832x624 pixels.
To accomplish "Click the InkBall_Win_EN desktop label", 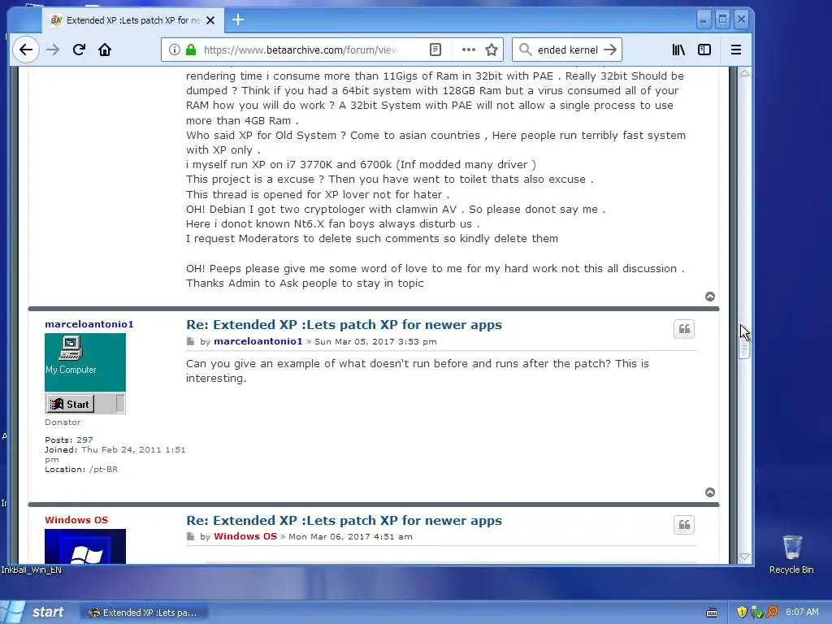I will coord(32,570).
